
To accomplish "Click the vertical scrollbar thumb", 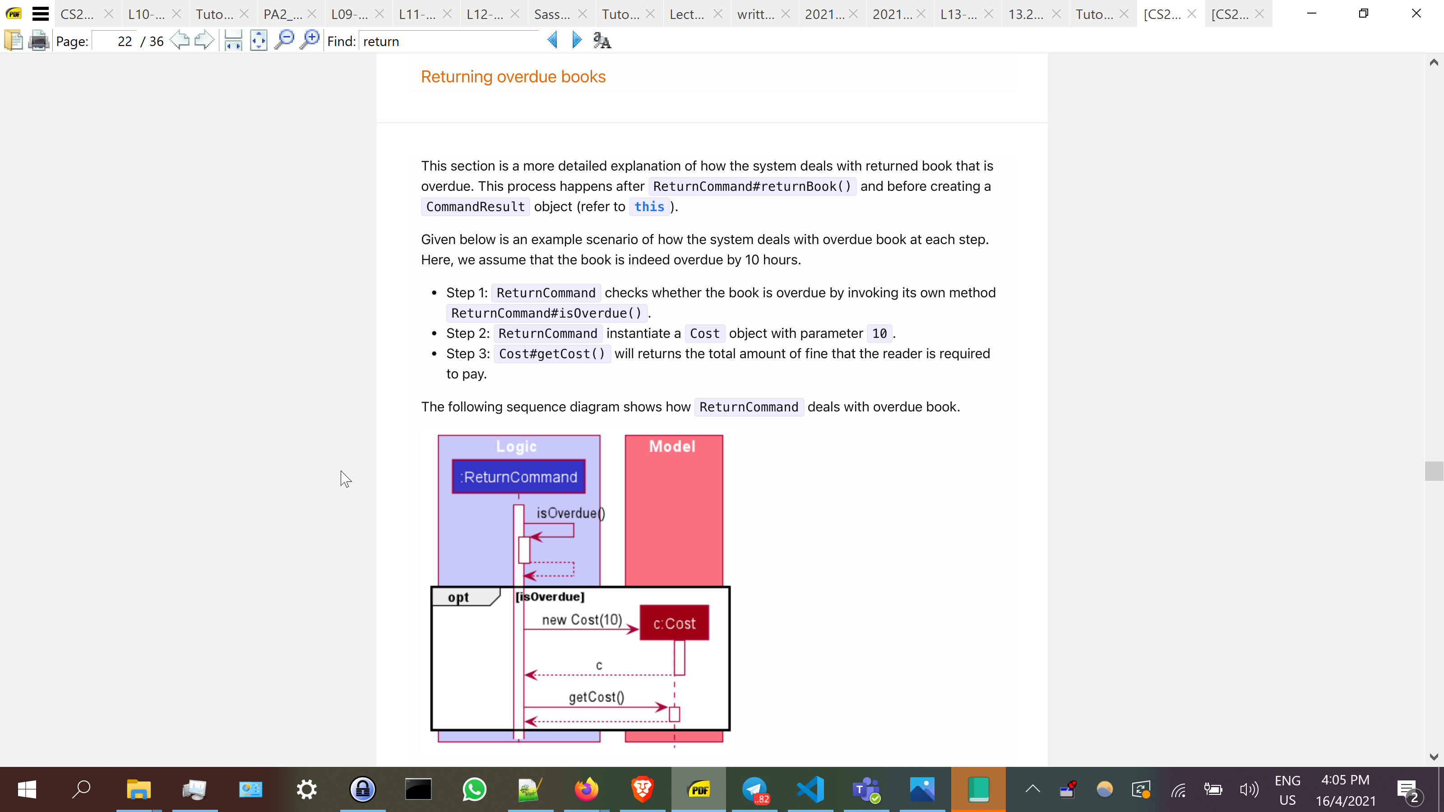I will pyautogui.click(x=1433, y=471).
